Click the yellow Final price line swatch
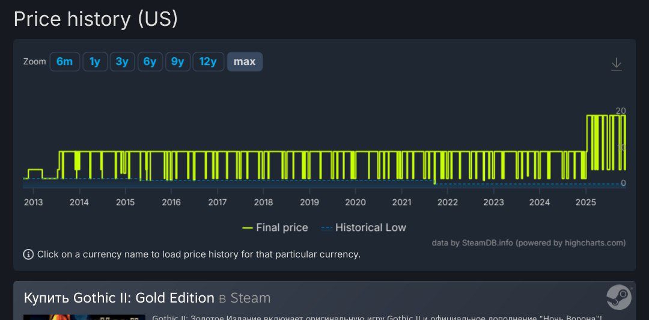 click(248, 228)
